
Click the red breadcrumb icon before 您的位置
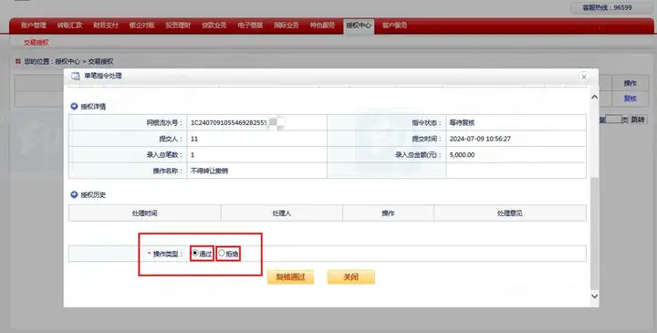[x=18, y=61]
